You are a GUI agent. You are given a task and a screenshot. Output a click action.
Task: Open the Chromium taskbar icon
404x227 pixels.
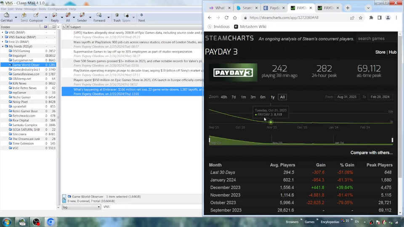tap(50, 222)
